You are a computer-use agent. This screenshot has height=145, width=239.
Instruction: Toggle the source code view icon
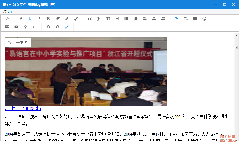click(x=7, y=19)
